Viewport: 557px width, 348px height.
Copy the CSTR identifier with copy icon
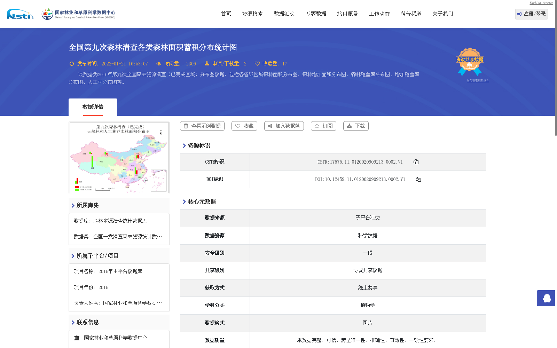[x=416, y=162]
